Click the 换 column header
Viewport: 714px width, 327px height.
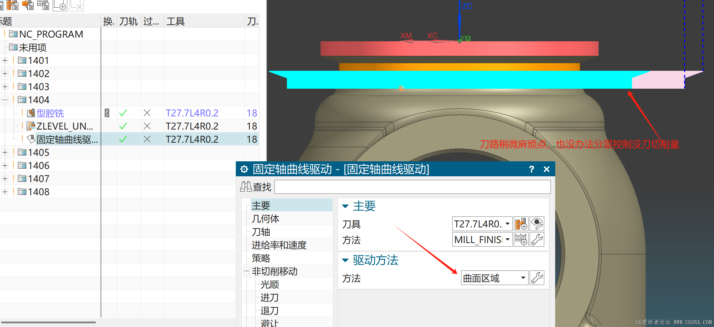click(x=109, y=21)
